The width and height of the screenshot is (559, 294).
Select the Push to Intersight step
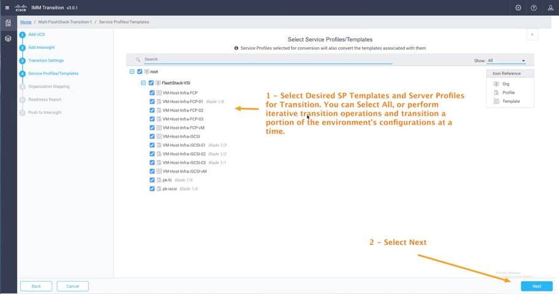point(45,113)
